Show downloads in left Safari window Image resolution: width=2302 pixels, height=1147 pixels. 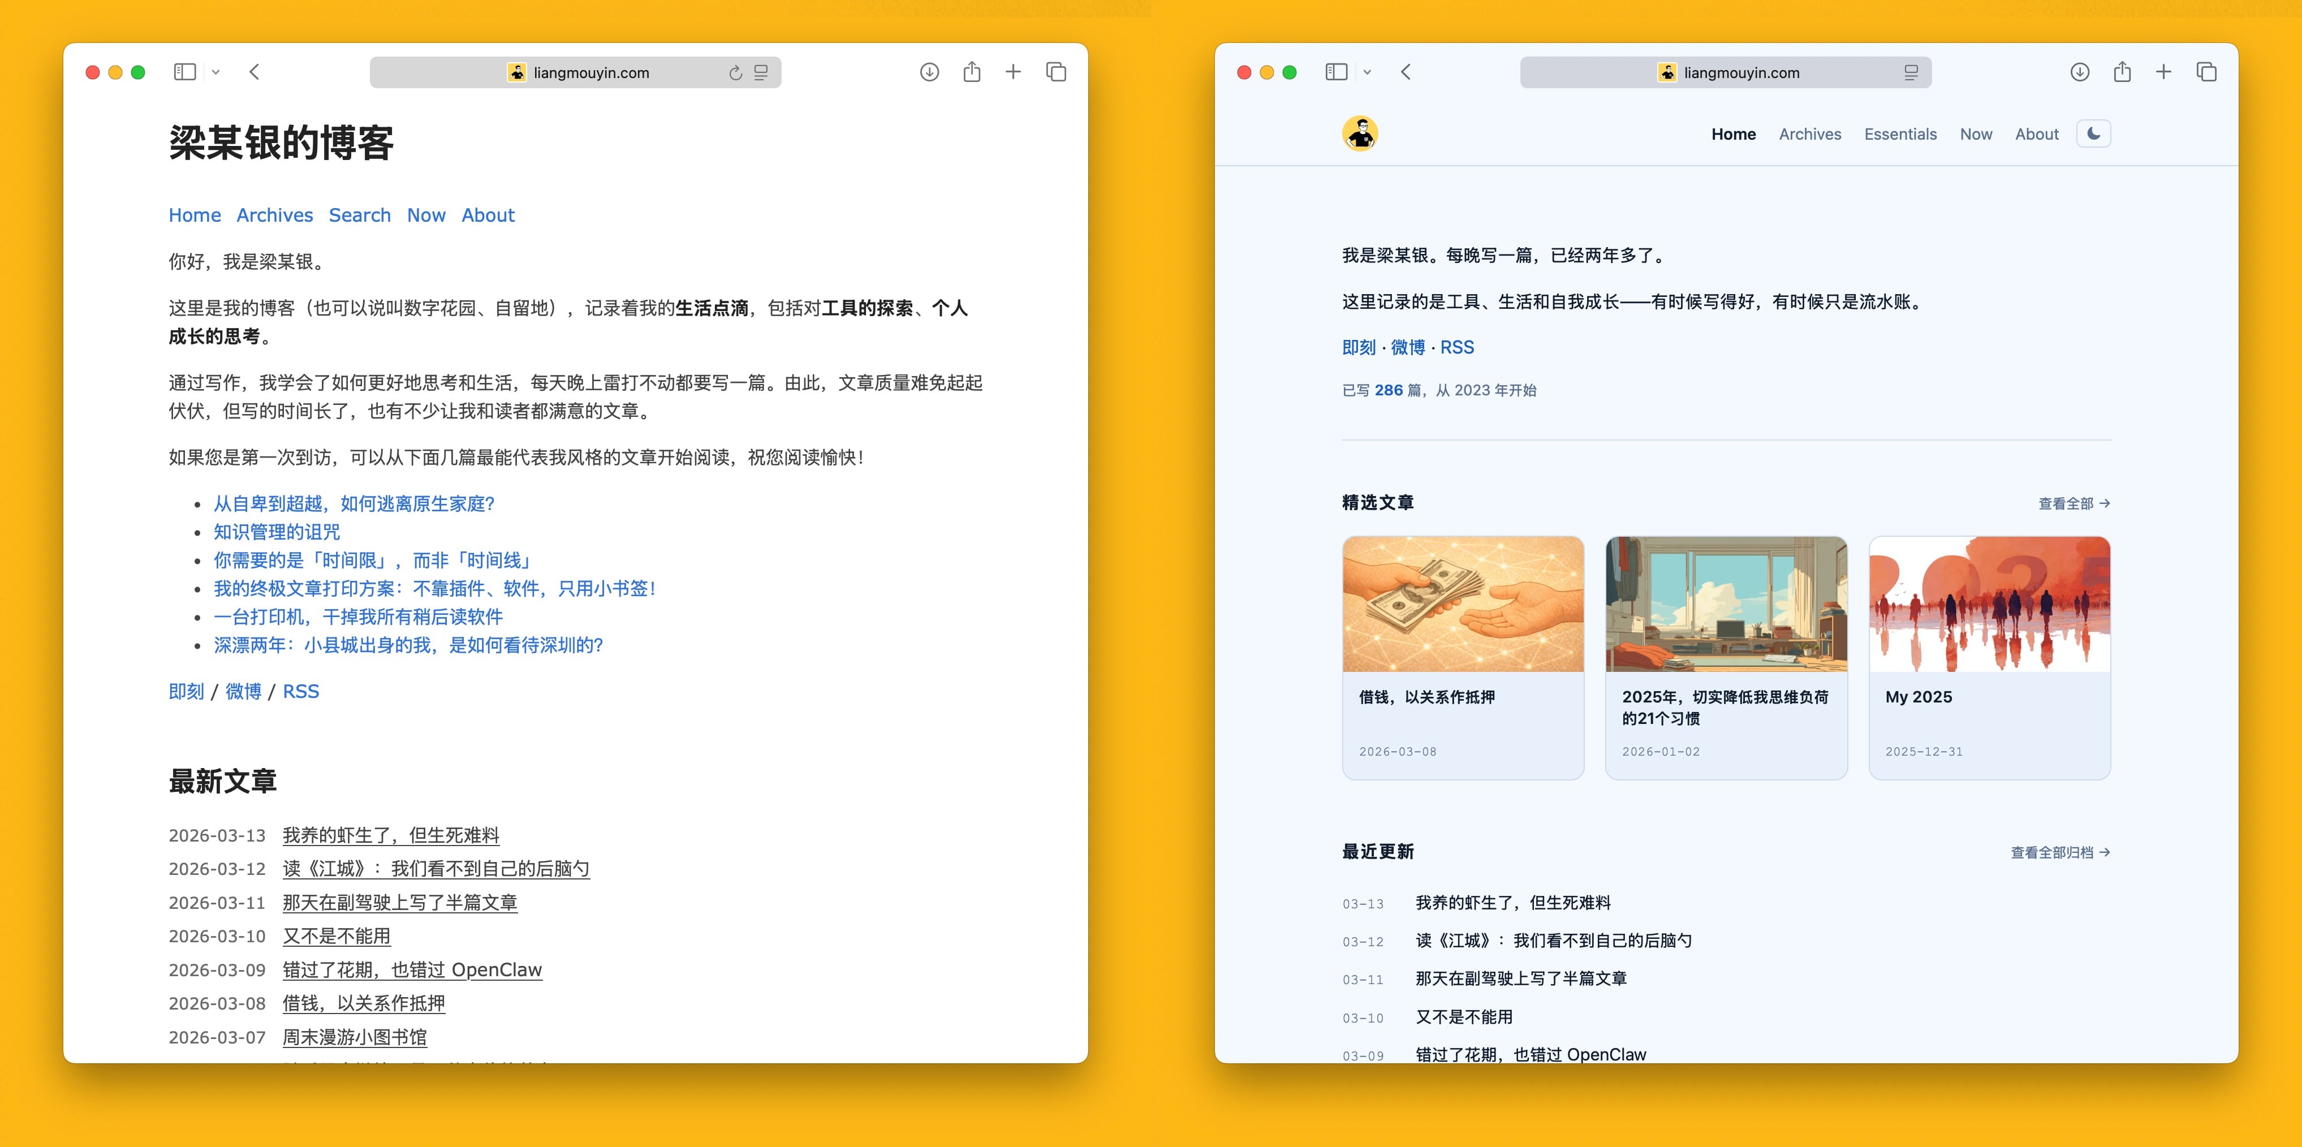click(x=929, y=72)
